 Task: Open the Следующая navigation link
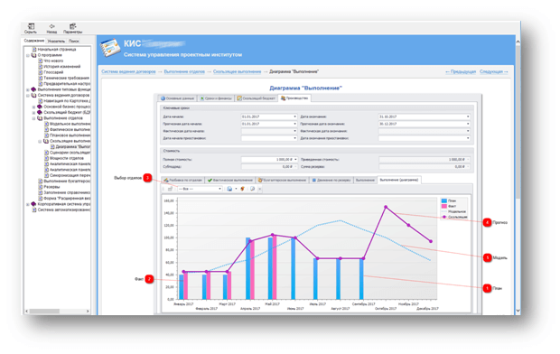493,72
